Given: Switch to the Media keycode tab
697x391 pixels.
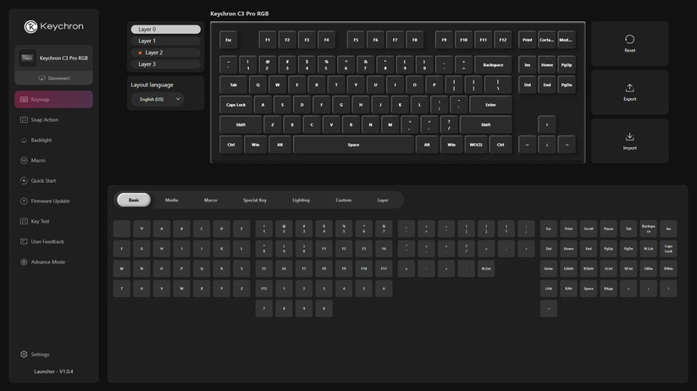Looking at the screenshot, I should (x=172, y=201).
